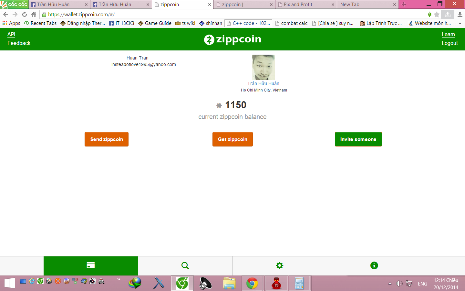This screenshot has width=465, height=291.
Task: Open the IT 13CK3 bookmark
Action: [x=122, y=23]
